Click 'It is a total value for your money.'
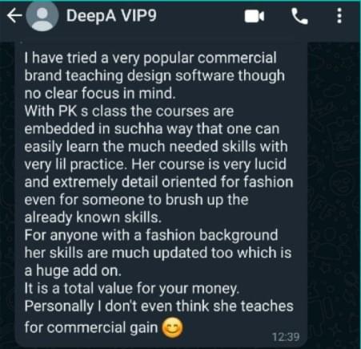The height and width of the screenshot is (349, 361). pyautogui.click(x=132, y=288)
